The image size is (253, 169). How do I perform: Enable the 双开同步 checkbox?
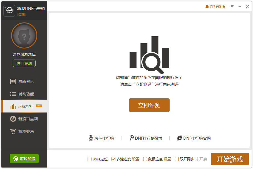click(x=177, y=159)
